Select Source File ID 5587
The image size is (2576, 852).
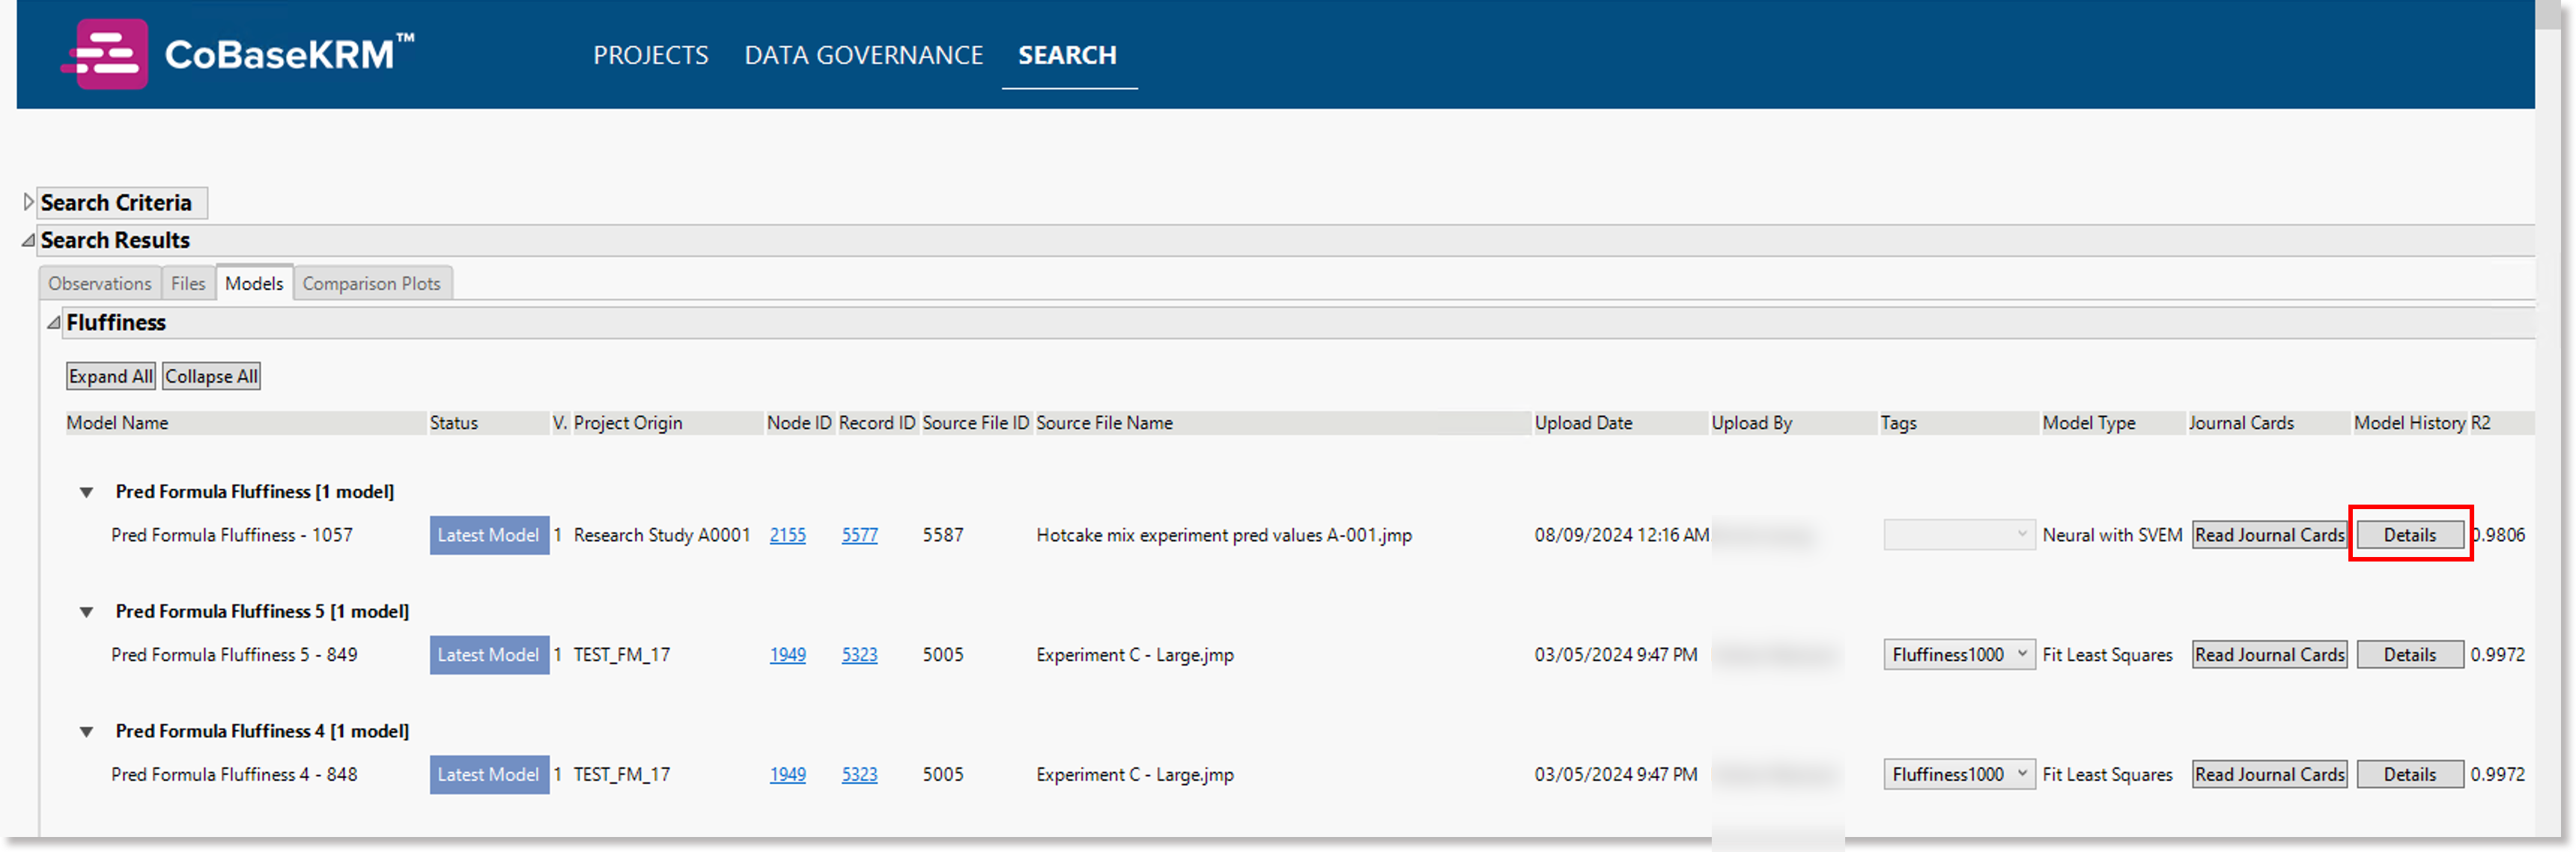point(942,535)
